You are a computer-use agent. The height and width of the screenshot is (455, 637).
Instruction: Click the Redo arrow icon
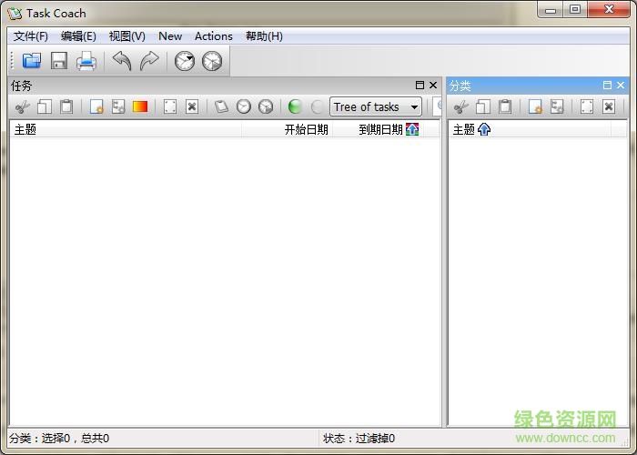149,61
